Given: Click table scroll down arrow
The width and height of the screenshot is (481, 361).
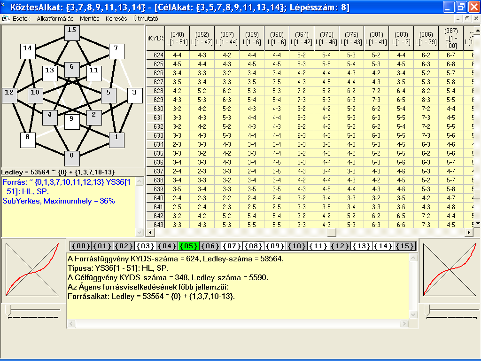Looking at the screenshot, I should coord(477,224).
